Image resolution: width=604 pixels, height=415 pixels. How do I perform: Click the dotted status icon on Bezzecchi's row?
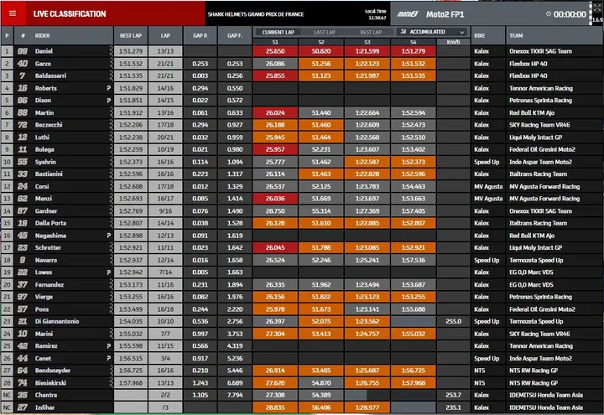point(111,125)
